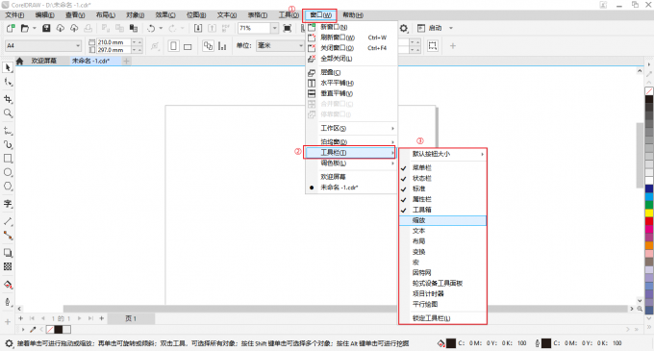Click 关闭窗口 menu entry
This screenshot has height=351, width=654.
[351, 48]
